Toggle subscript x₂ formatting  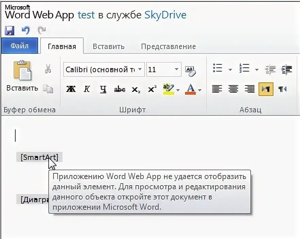[x=136, y=90]
